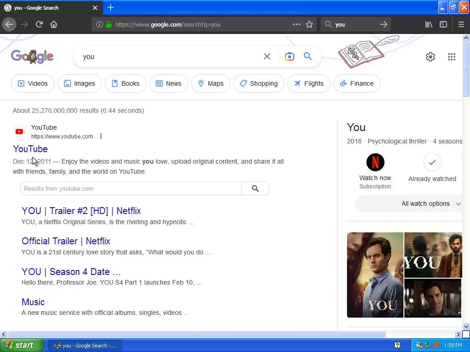The height and width of the screenshot is (352, 470).
Task: Click the browser address bar URL
Action: point(168,25)
